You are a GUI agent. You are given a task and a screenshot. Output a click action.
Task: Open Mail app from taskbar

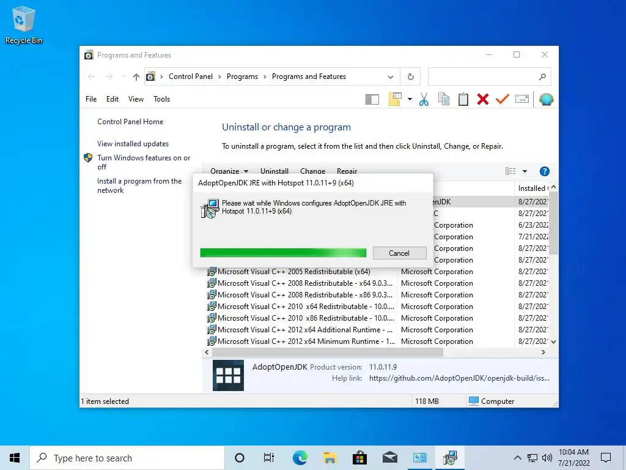389,458
